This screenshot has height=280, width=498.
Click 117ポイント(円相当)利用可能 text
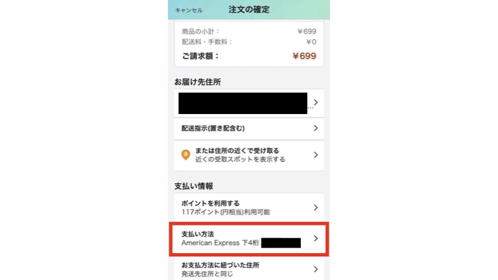pyautogui.click(x=225, y=212)
